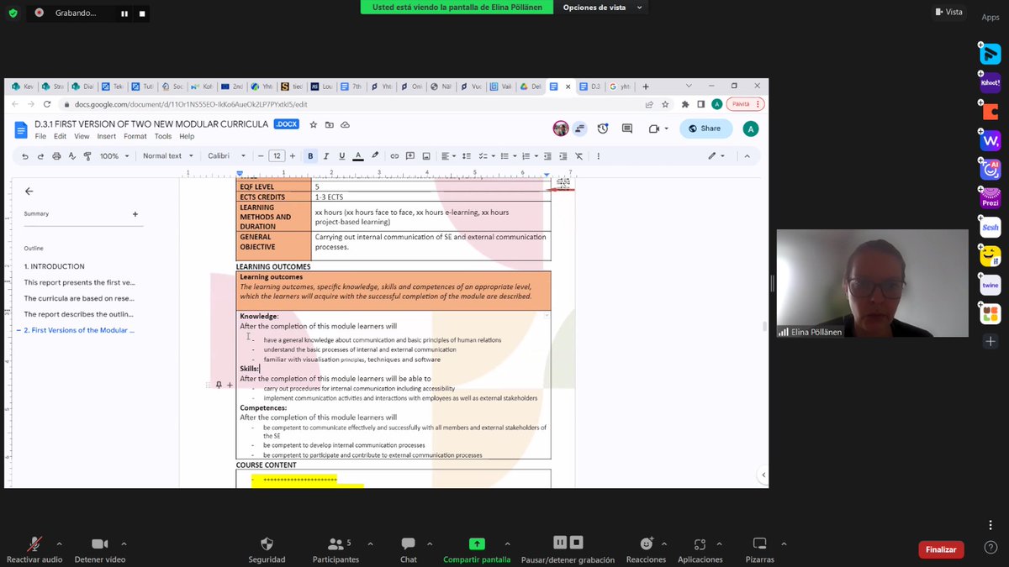Open the editing mode pencil dropdown
Viewport: 1009px width, 567px height.
coord(716,155)
